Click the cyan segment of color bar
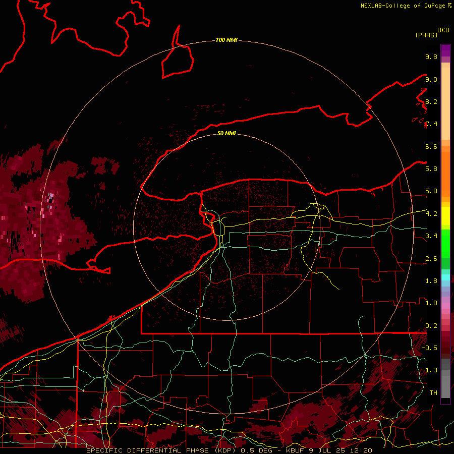 coord(445,277)
